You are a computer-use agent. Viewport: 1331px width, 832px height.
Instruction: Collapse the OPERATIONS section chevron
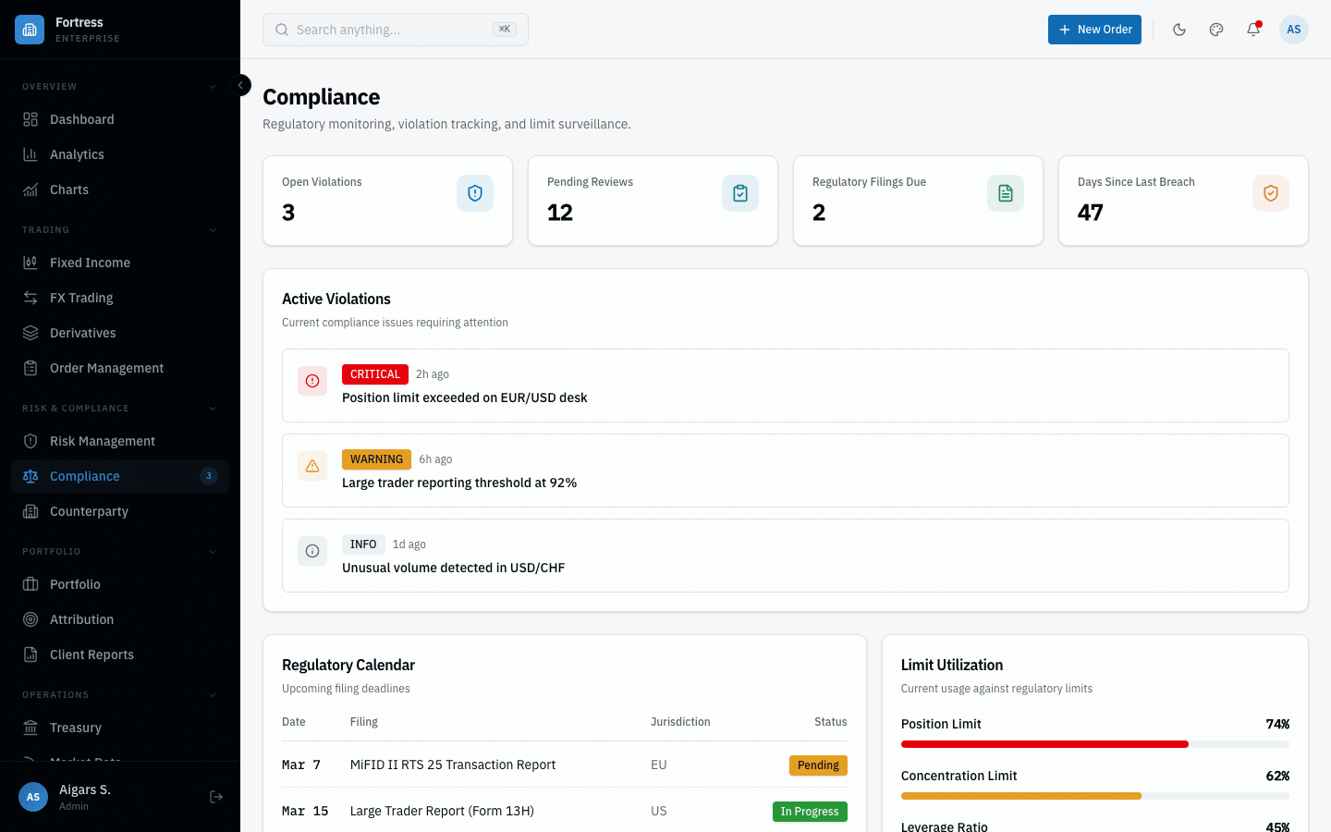click(214, 694)
